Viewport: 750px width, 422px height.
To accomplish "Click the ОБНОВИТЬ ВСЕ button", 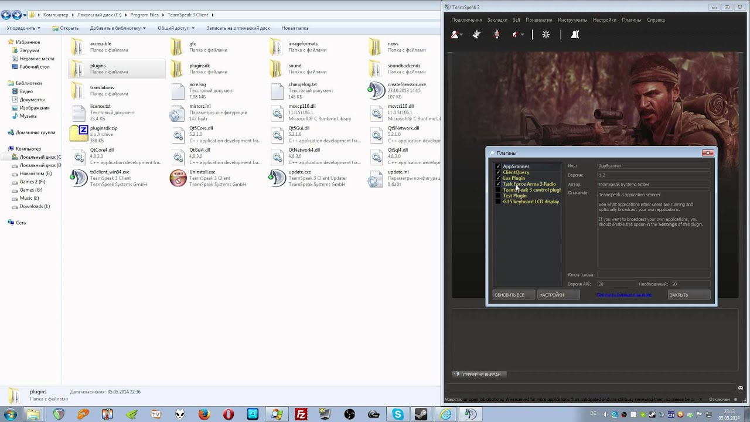I will (x=514, y=295).
